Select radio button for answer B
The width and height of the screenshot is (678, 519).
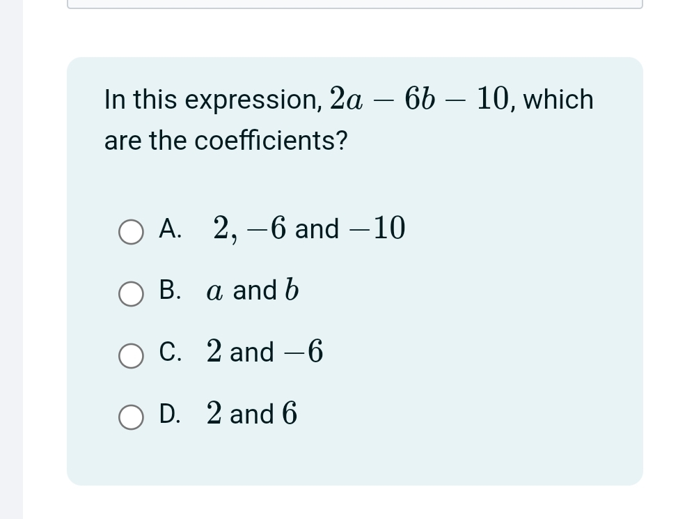click(x=131, y=294)
